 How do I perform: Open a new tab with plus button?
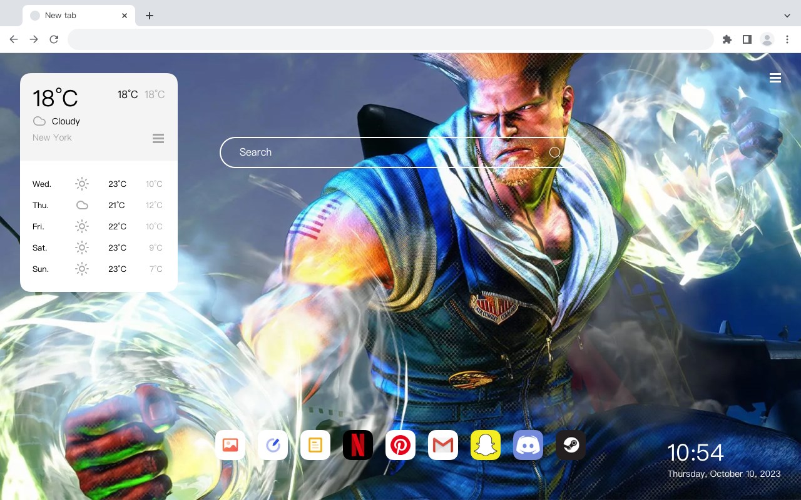coord(149,16)
